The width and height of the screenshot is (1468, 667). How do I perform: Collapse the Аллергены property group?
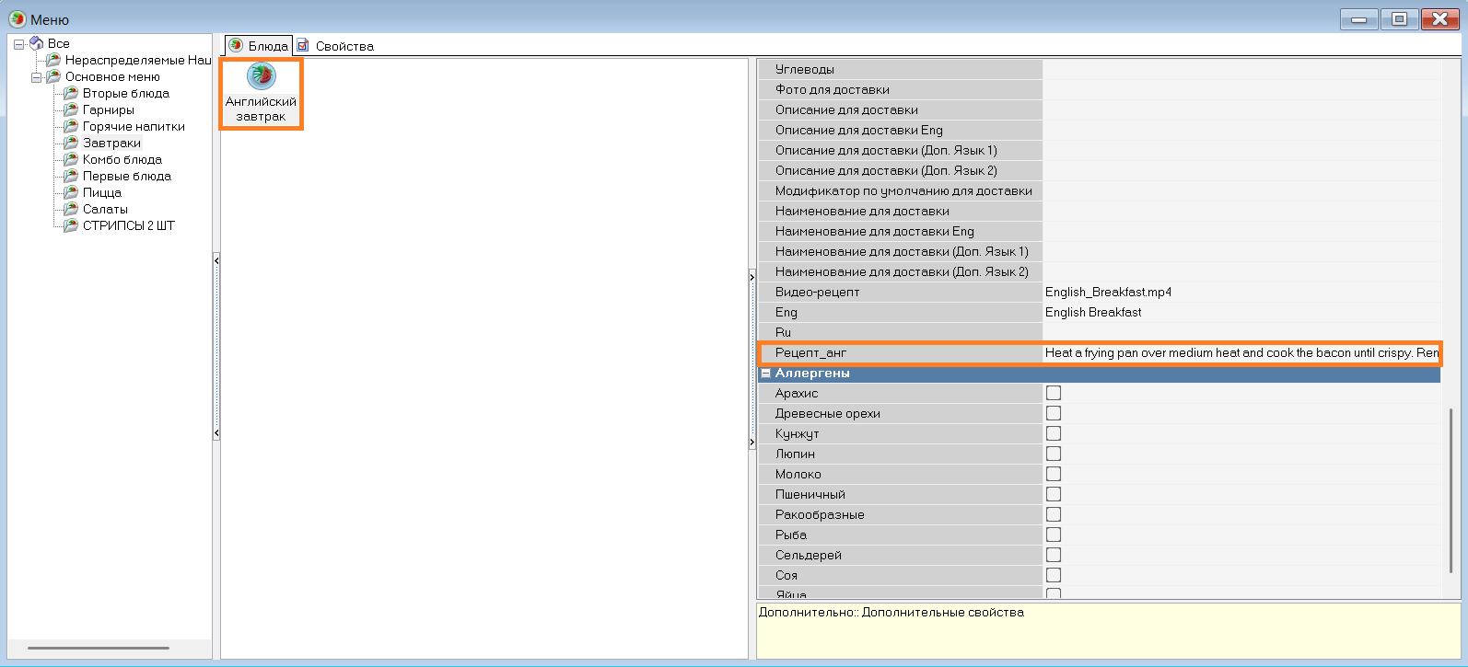765,374
